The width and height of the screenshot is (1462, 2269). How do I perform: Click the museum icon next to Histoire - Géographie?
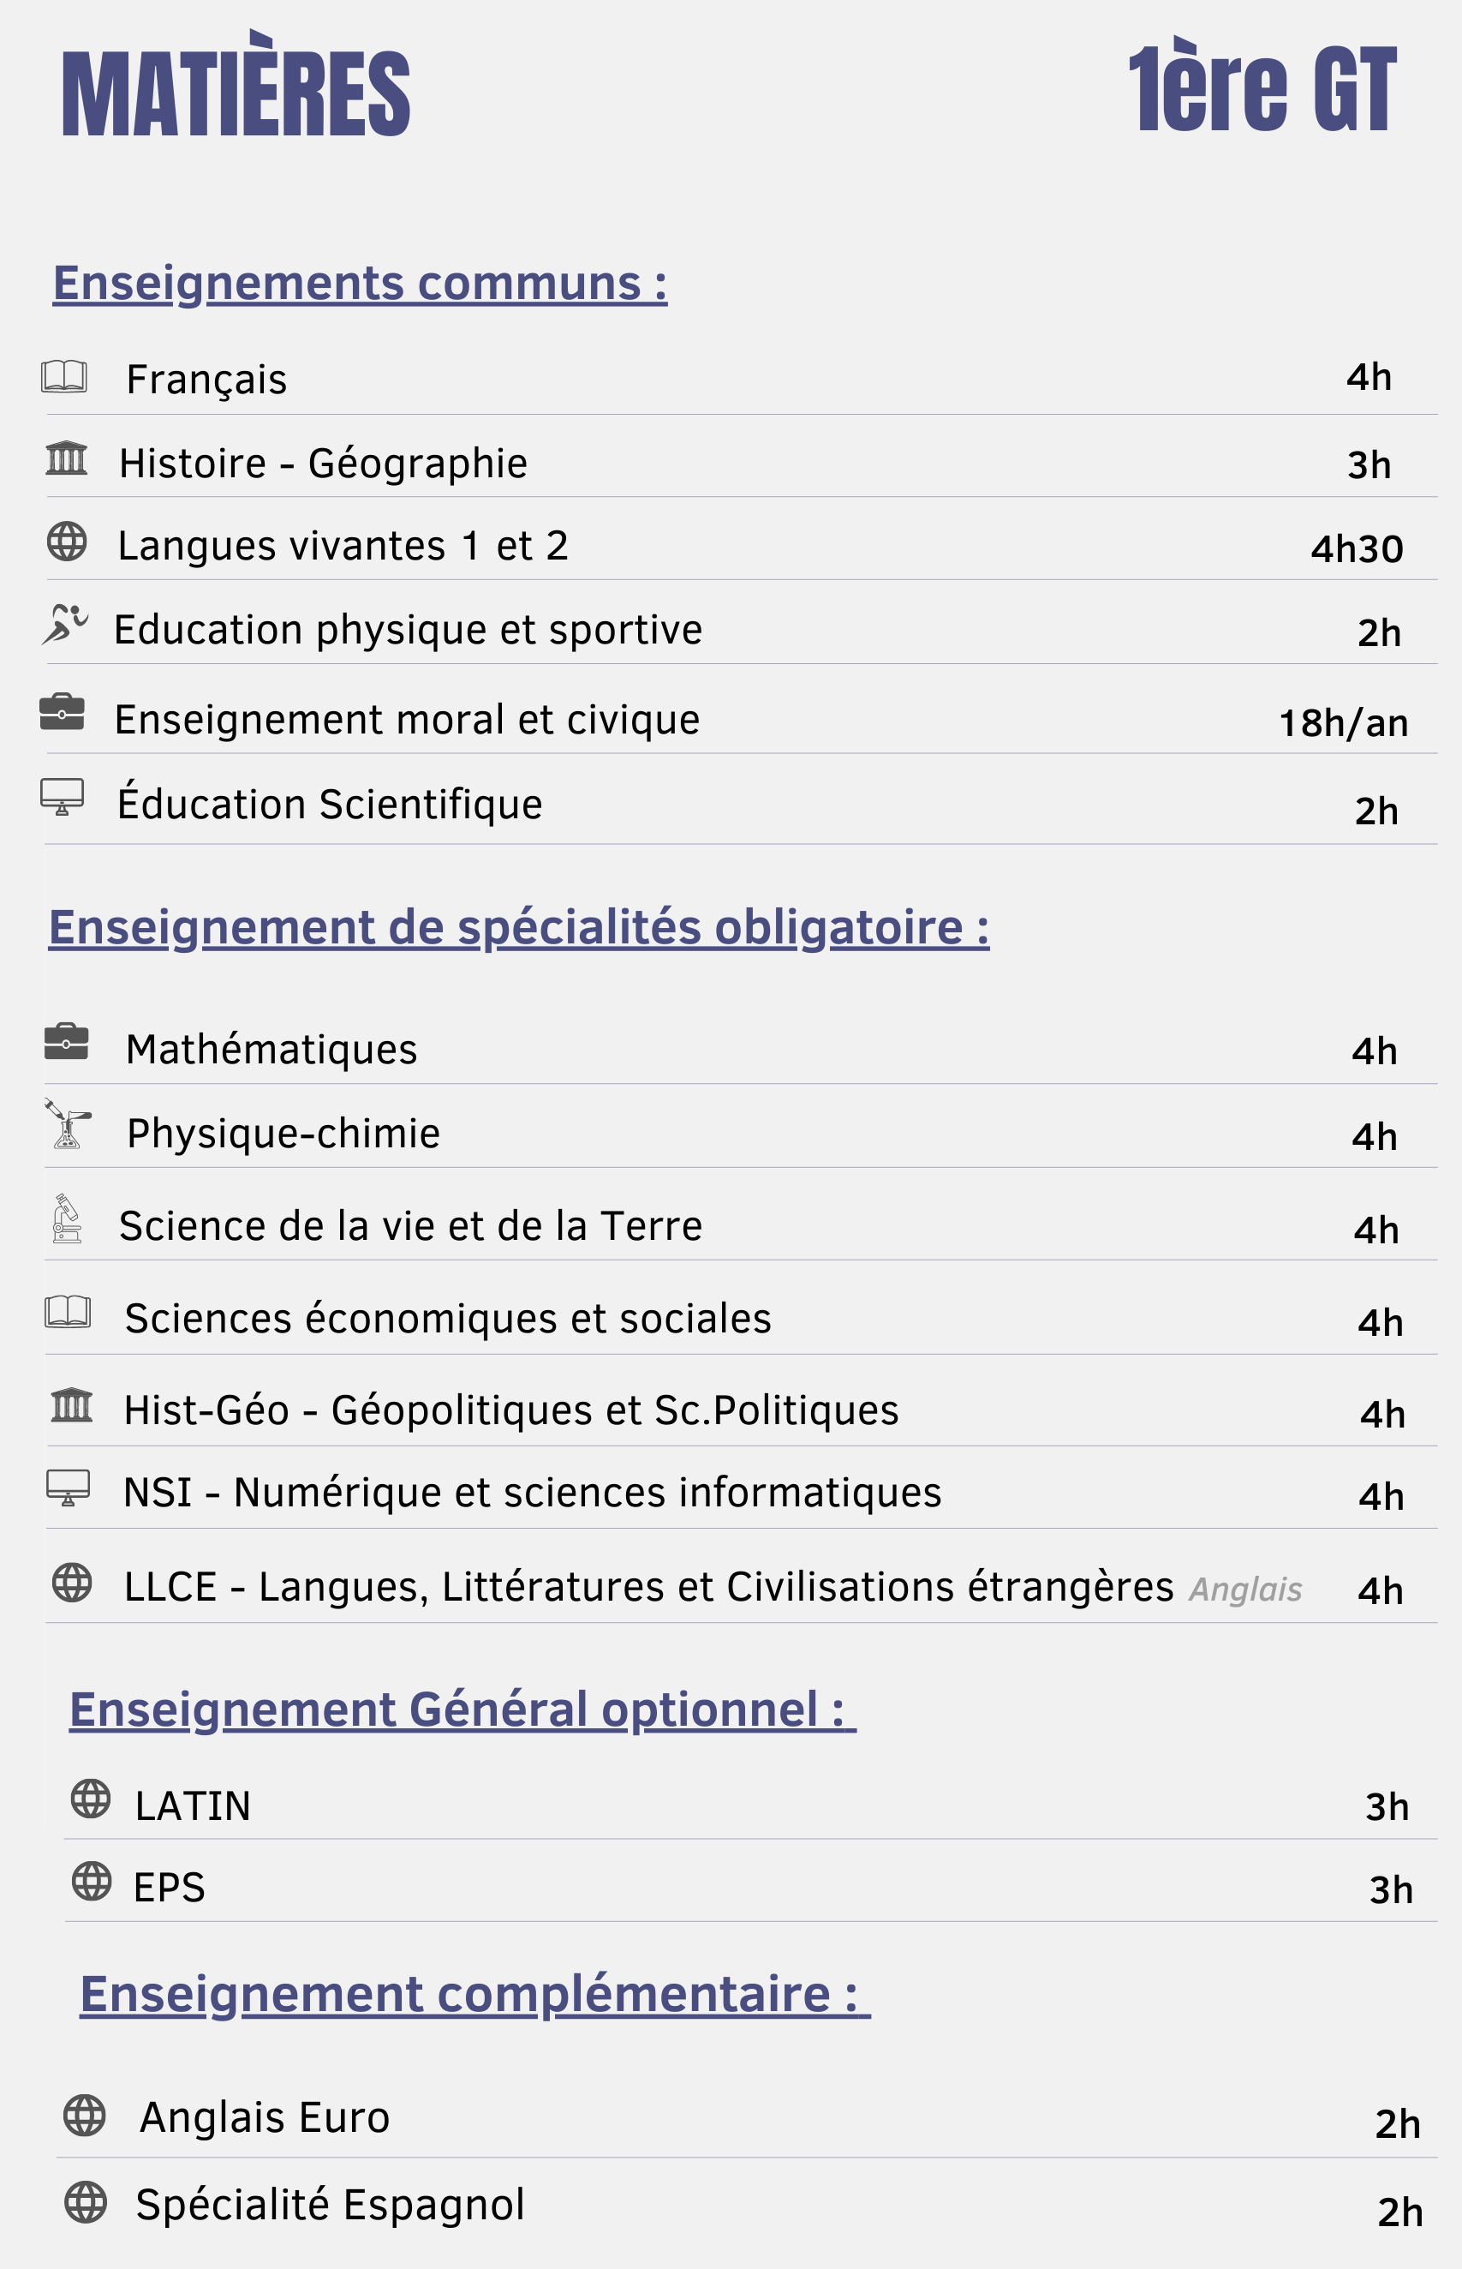[67, 458]
